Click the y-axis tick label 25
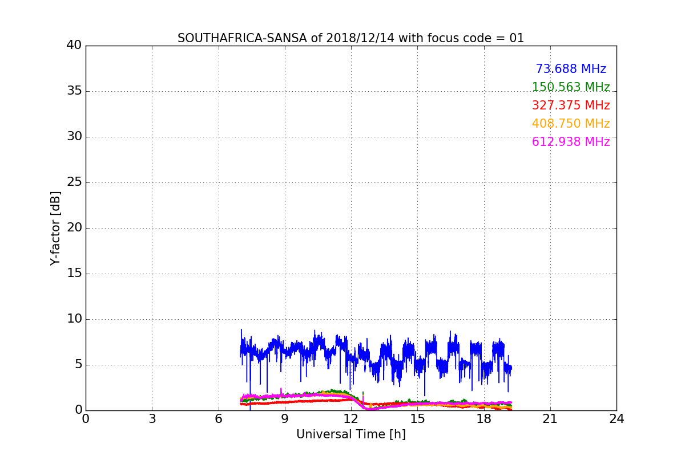This screenshot has width=685, height=456. click(74, 182)
